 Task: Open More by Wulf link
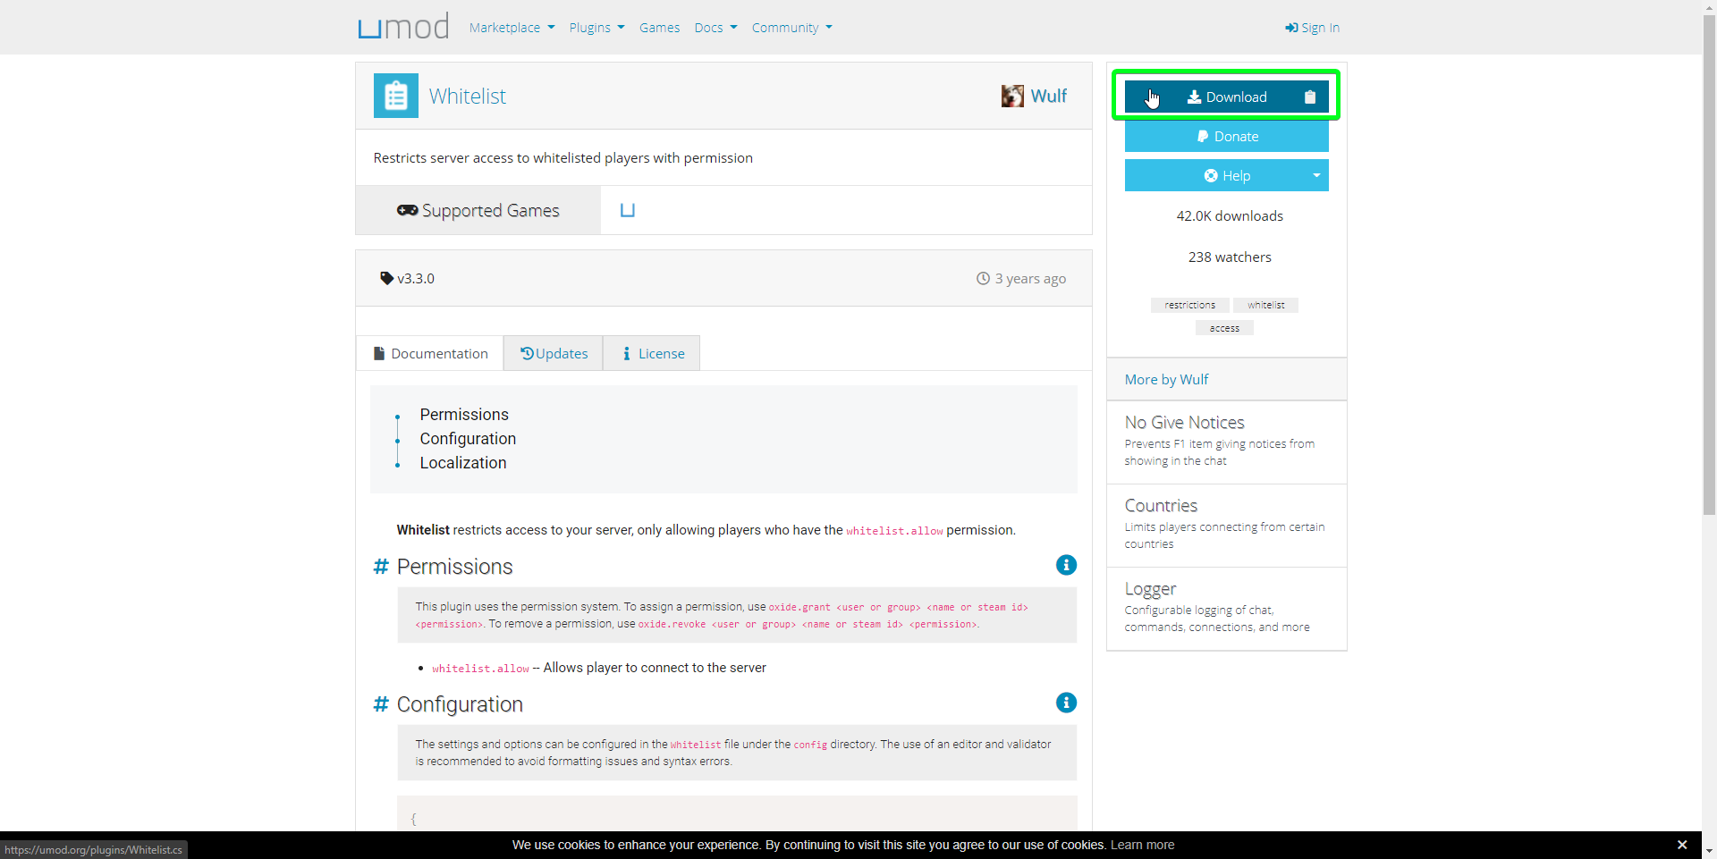(x=1166, y=379)
